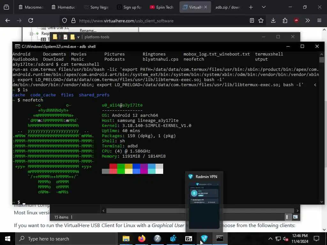Expand the quick access toolbar dropdown in platform-tools
This screenshot has width=327, height=245.
[79, 37]
